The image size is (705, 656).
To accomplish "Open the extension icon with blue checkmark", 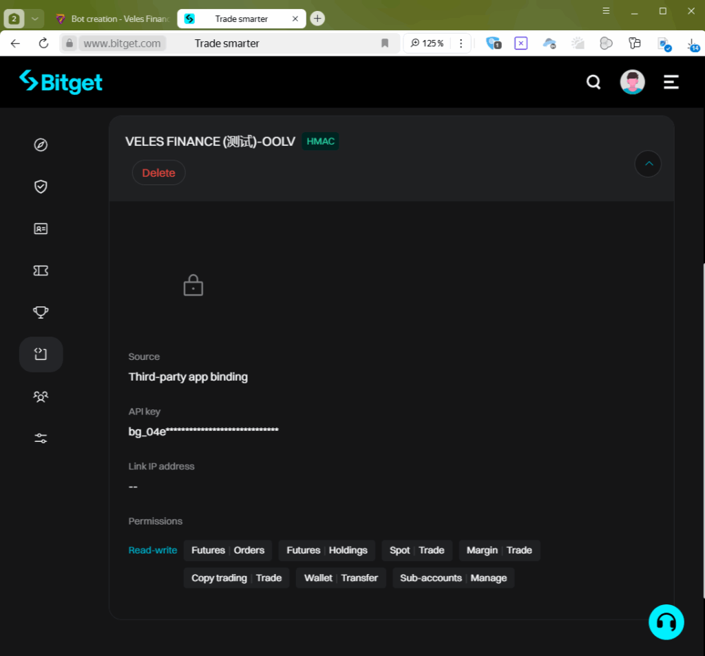I will click(x=664, y=44).
